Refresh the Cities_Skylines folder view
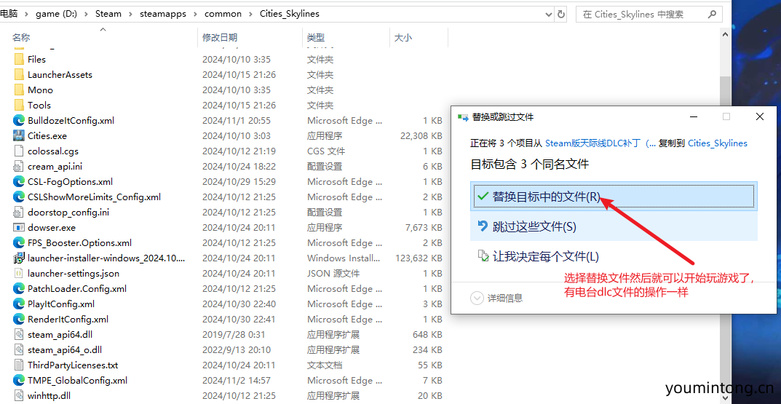Image resolution: width=781 pixels, height=404 pixels. coord(561,14)
